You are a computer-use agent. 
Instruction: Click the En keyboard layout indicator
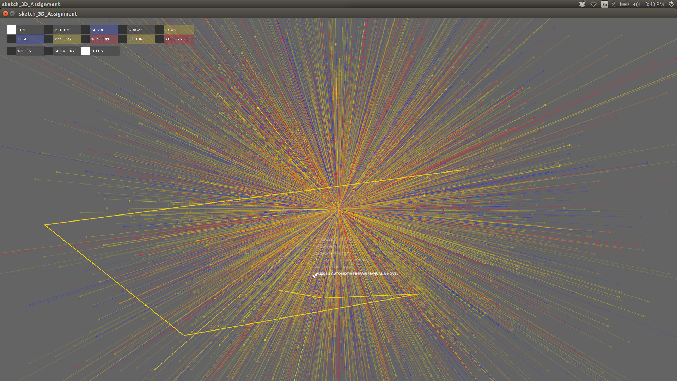(x=605, y=4)
